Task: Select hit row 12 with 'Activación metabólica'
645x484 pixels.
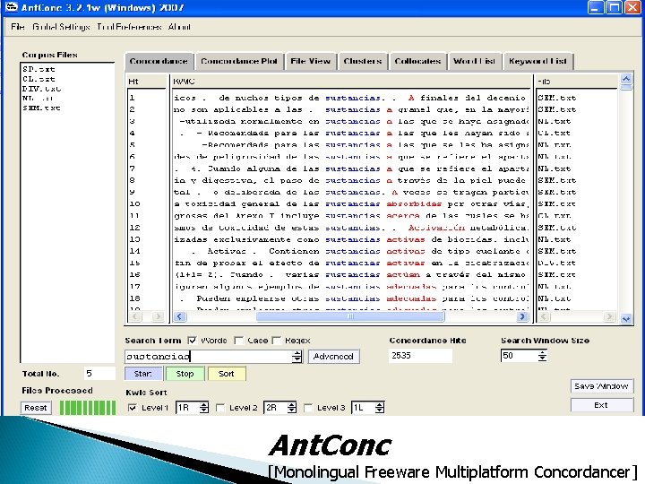Action: [350, 228]
